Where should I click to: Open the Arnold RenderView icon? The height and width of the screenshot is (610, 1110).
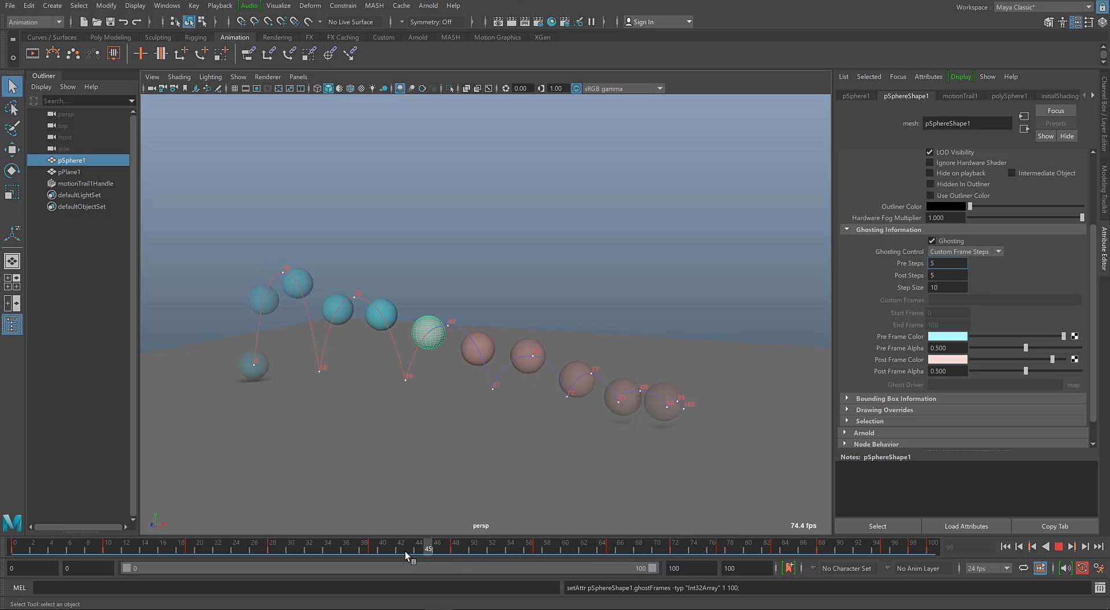(x=552, y=22)
